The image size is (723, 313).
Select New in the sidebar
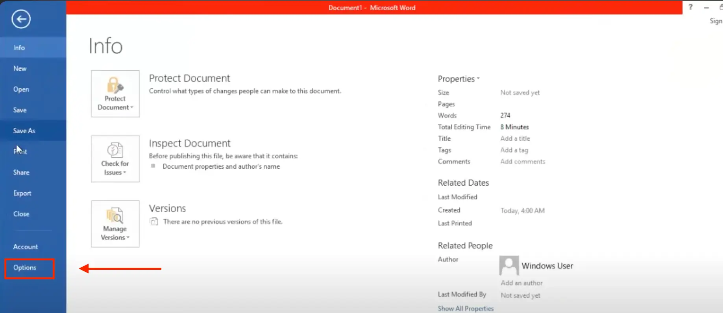click(33, 68)
